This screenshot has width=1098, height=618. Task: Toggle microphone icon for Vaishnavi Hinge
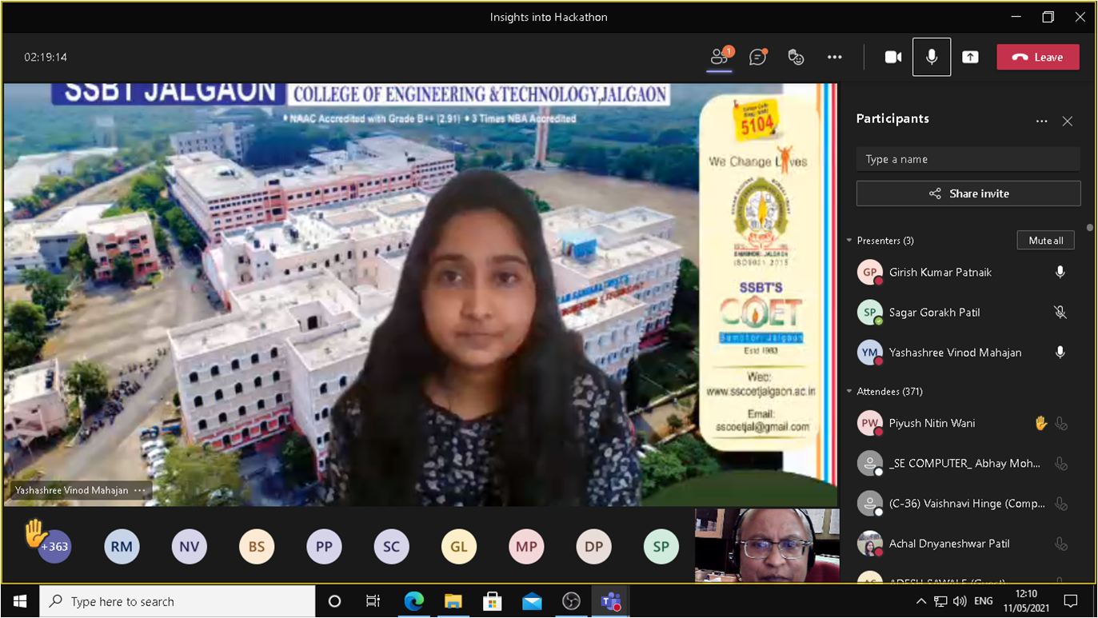1061,504
